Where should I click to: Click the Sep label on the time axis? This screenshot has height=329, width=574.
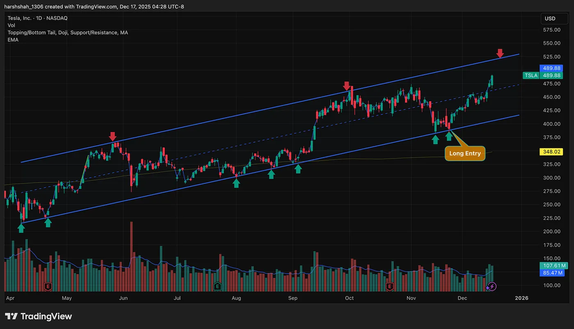[293, 298]
